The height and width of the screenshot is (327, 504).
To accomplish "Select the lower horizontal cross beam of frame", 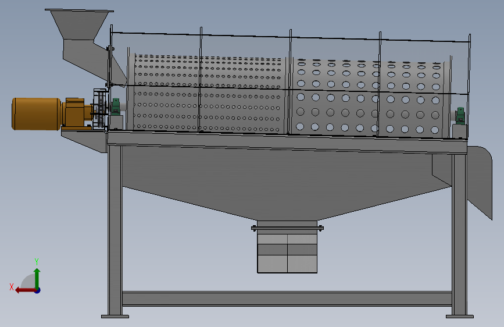I will point(287,298).
